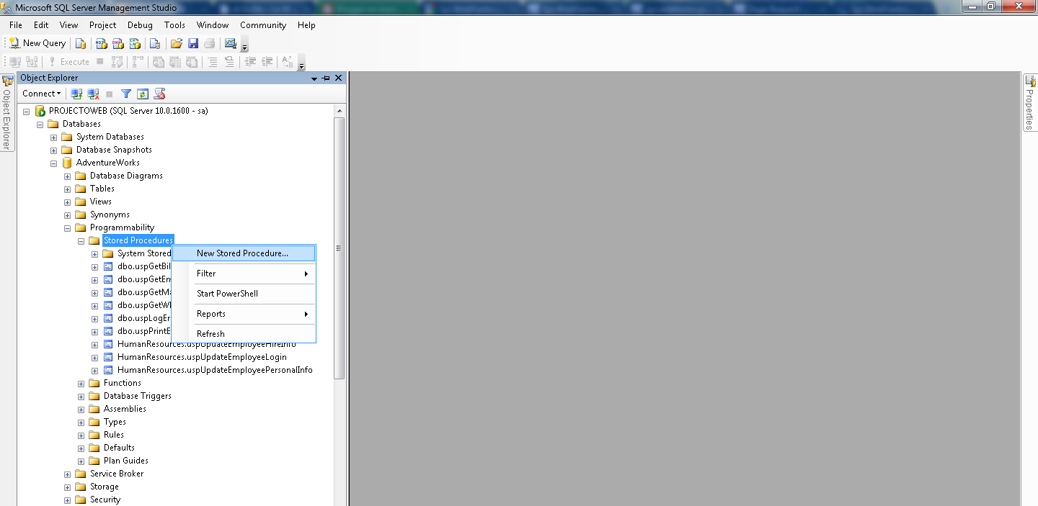Click the Open File folder icon
The height and width of the screenshot is (506, 1038).
pyautogui.click(x=176, y=43)
